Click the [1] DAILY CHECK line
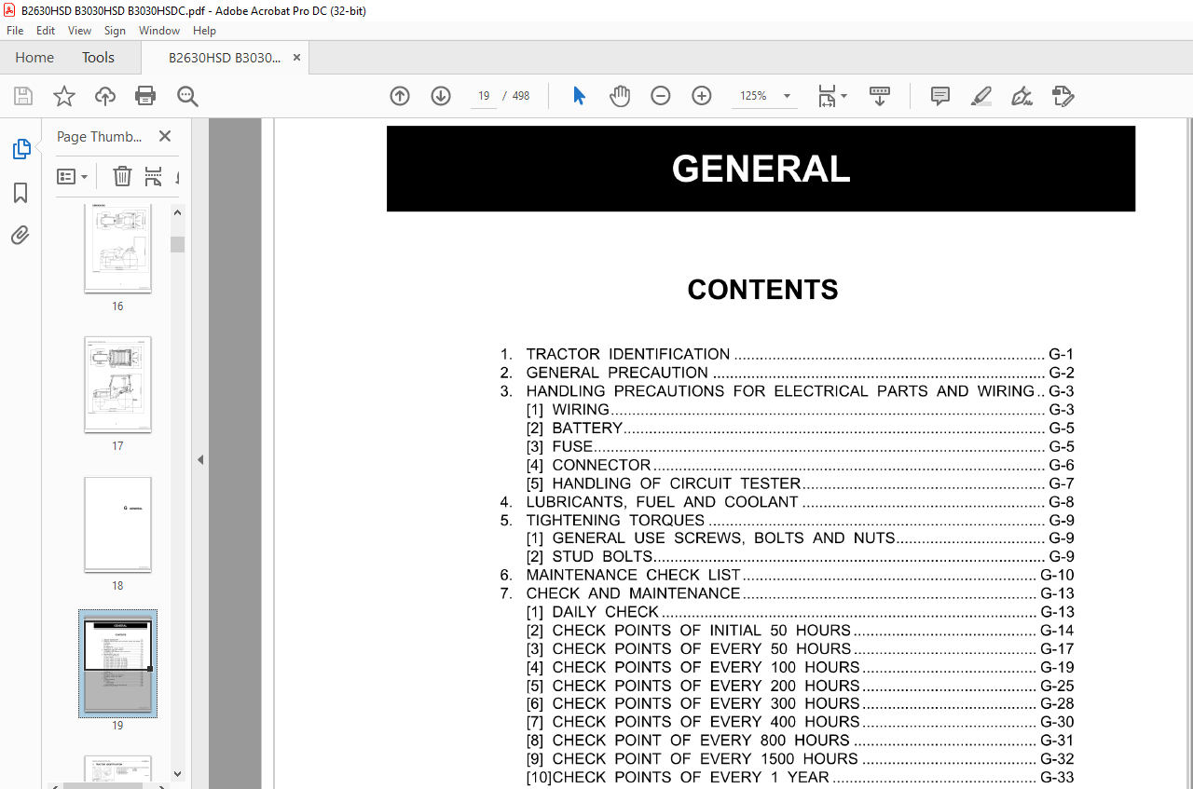Screen dimensions: 1193x789 (x=800, y=612)
